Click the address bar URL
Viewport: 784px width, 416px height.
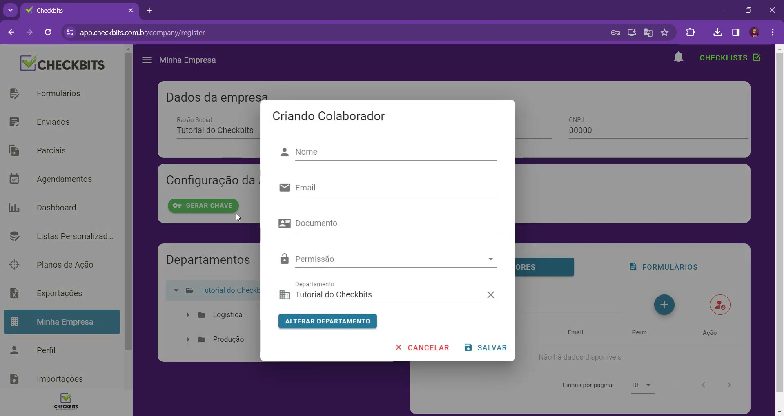143,33
